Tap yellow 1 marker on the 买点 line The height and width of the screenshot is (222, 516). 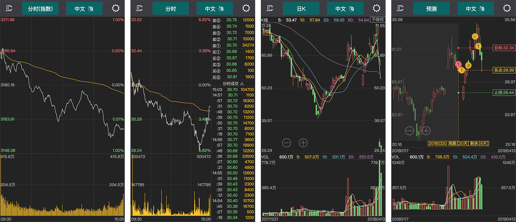click(461, 70)
